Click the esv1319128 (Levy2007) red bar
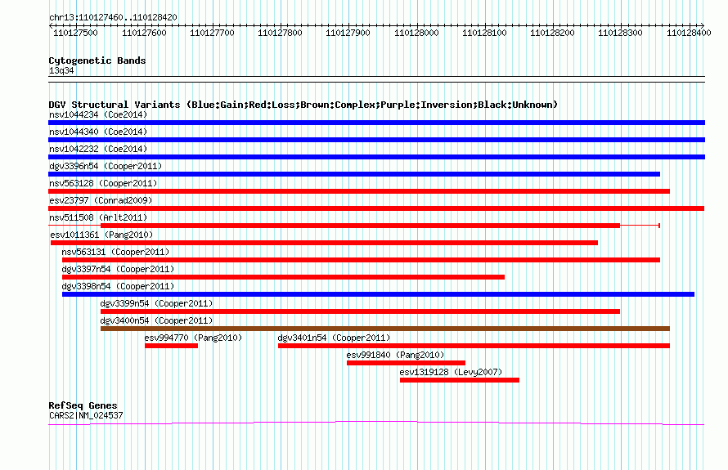The width and height of the screenshot is (728, 470). click(460, 380)
